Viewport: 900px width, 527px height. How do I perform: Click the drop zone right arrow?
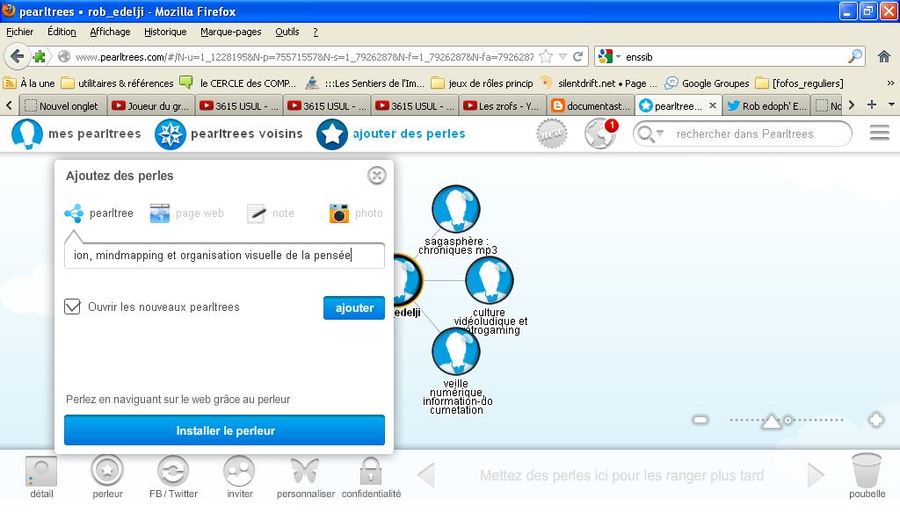815,475
